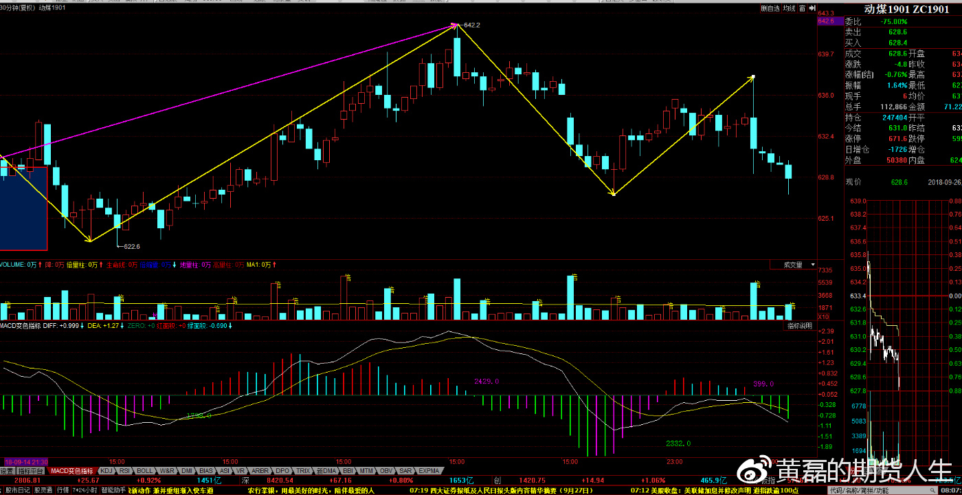Select the TRIX indicator tab
The height and width of the screenshot is (495, 962).
[304, 471]
